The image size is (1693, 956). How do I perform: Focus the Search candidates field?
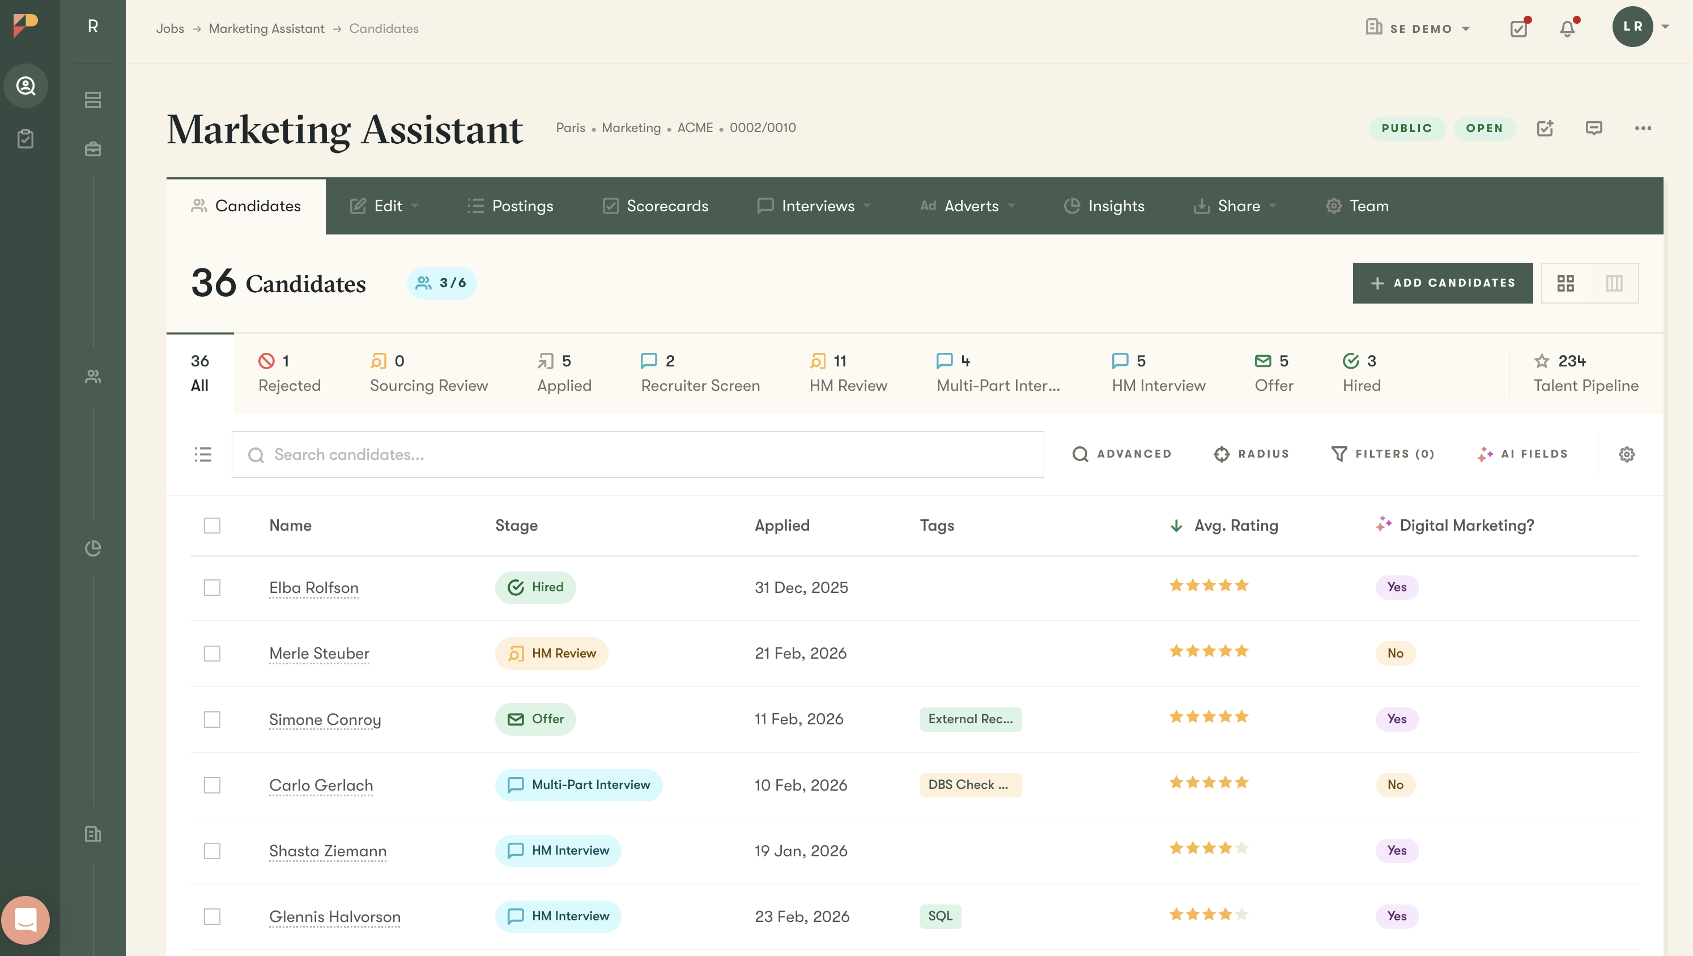click(x=637, y=455)
